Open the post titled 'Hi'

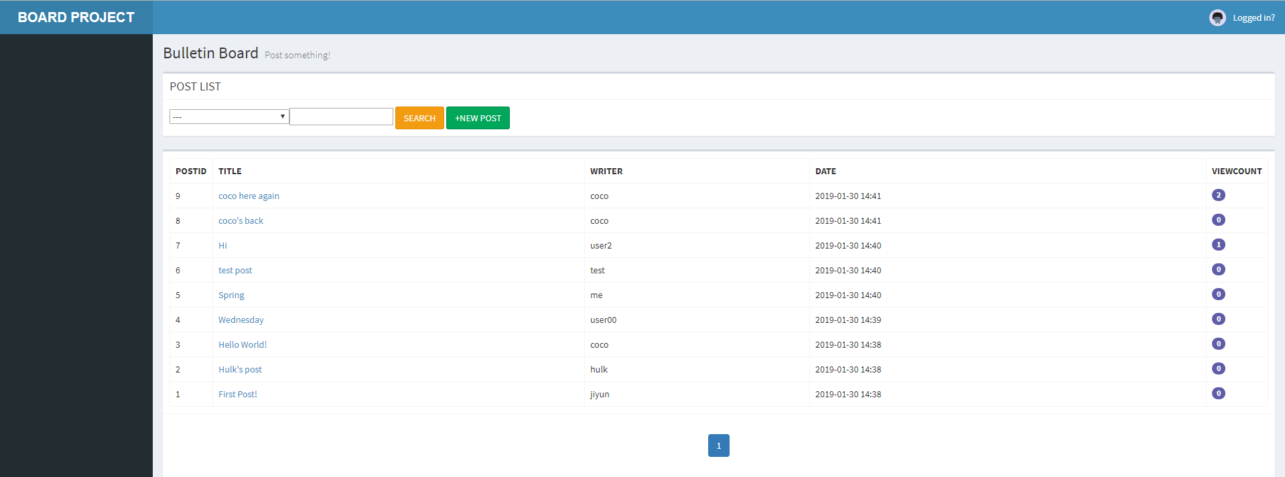coord(222,245)
